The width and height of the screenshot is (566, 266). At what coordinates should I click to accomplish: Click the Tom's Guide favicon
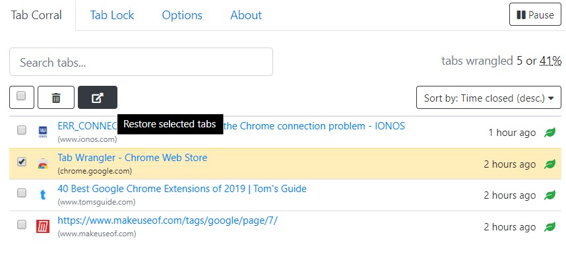43,195
